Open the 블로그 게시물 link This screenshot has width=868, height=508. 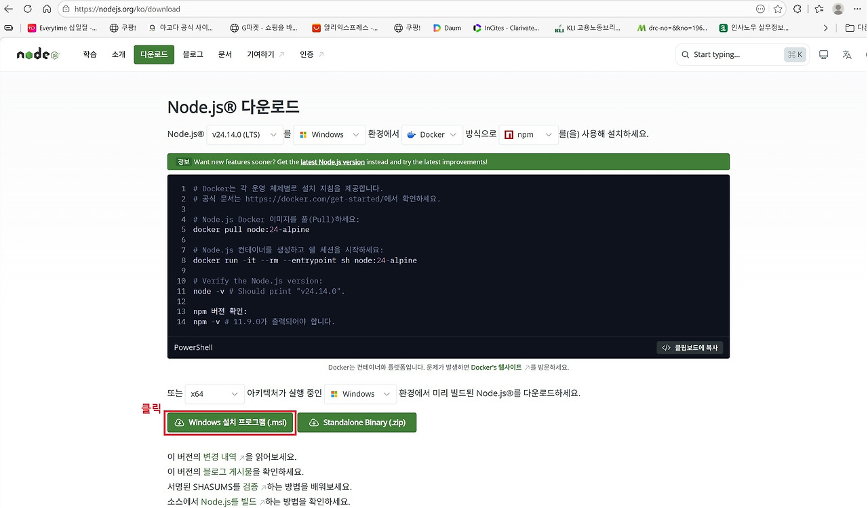point(228,472)
